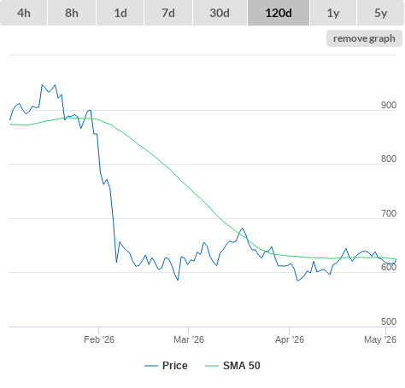Viewport: 405px width, 388px height.
Task: Click the 500 y-axis label
Action: tap(389, 321)
